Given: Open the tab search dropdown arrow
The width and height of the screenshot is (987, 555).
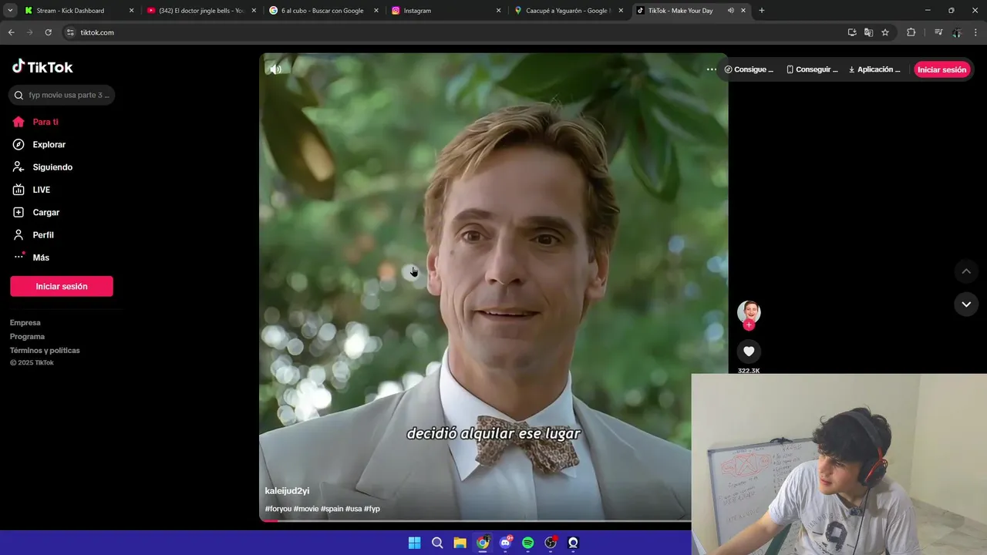Looking at the screenshot, I should pos(10,11).
